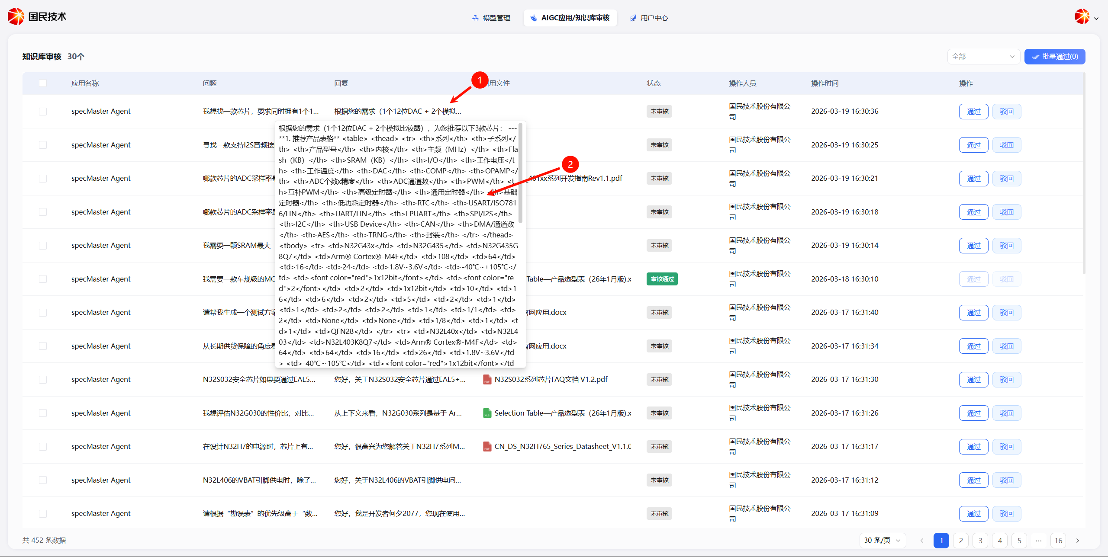Click the PDF icon beside N32S032 FAQ document
Viewport: 1108px width, 557px height.
point(487,380)
